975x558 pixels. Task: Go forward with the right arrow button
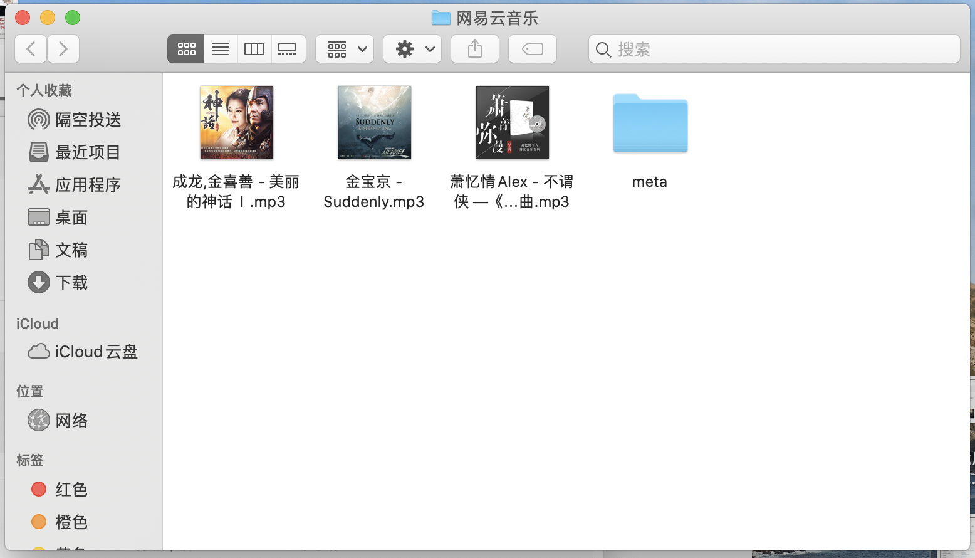pos(63,49)
